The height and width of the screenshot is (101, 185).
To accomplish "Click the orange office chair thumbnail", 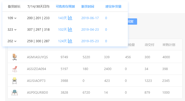I will 15,57.
